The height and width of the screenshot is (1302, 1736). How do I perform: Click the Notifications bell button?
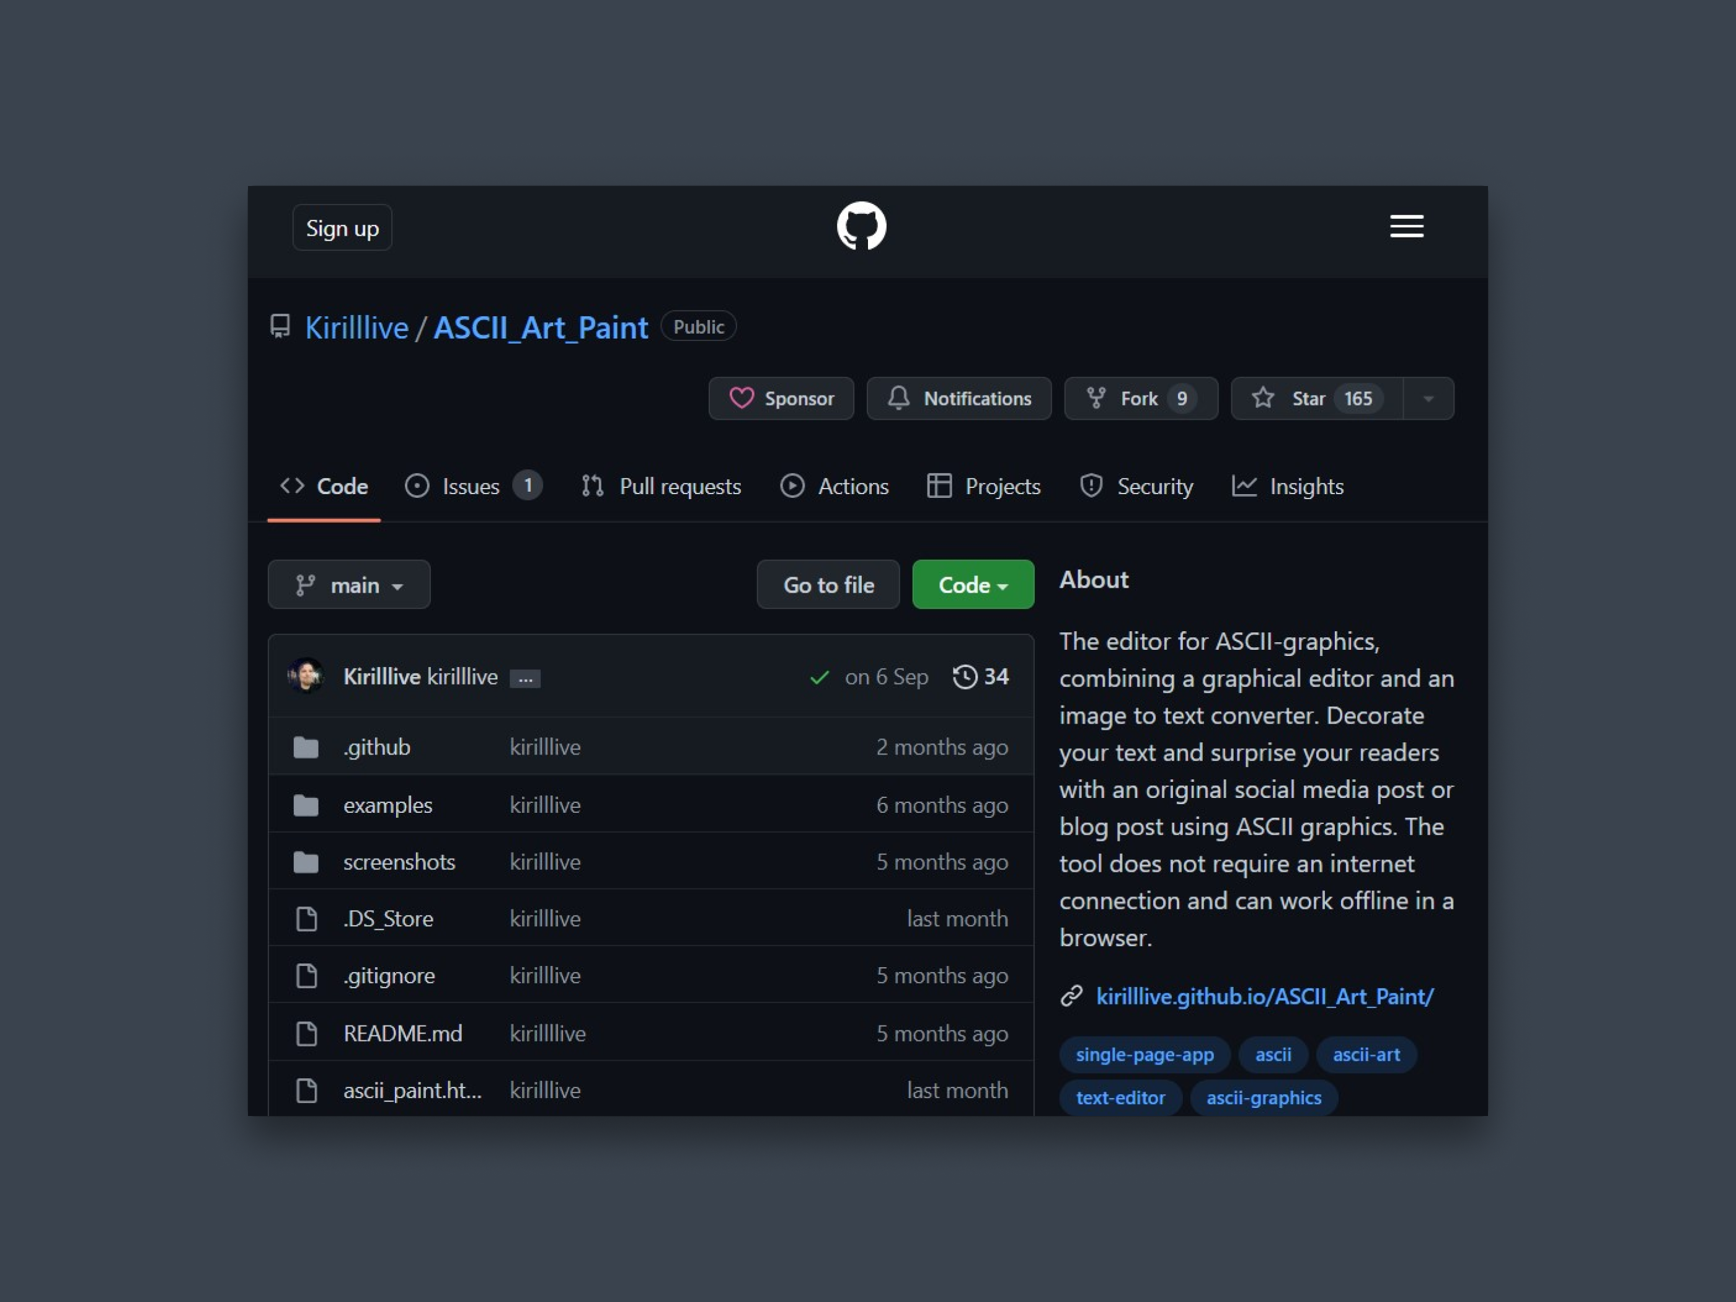959,399
